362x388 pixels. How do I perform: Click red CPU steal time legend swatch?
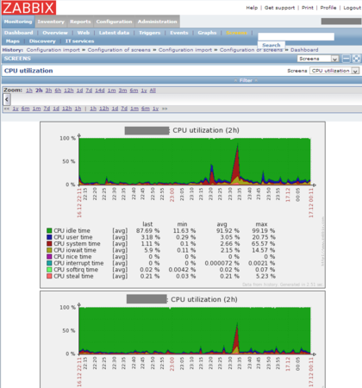coord(49,276)
